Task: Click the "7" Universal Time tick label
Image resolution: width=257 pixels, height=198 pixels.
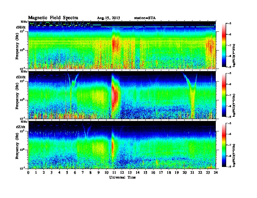Action: [83, 172]
